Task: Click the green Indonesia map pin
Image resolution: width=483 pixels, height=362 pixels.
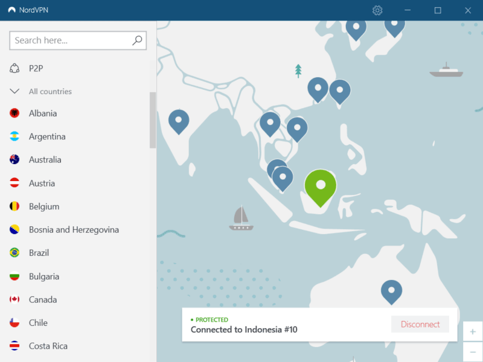Action: [321, 188]
